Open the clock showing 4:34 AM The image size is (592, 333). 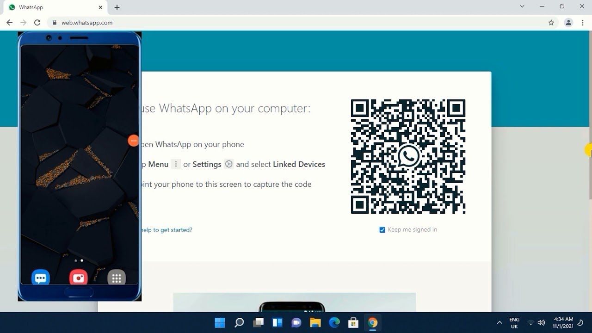[x=563, y=323]
